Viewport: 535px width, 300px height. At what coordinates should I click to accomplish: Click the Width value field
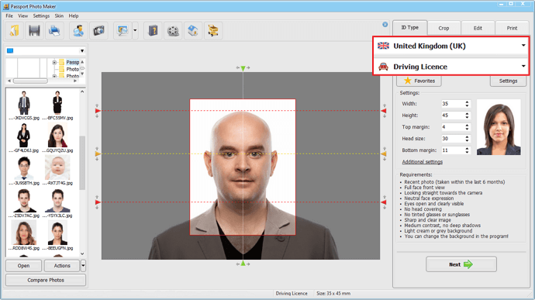click(453, 104)
